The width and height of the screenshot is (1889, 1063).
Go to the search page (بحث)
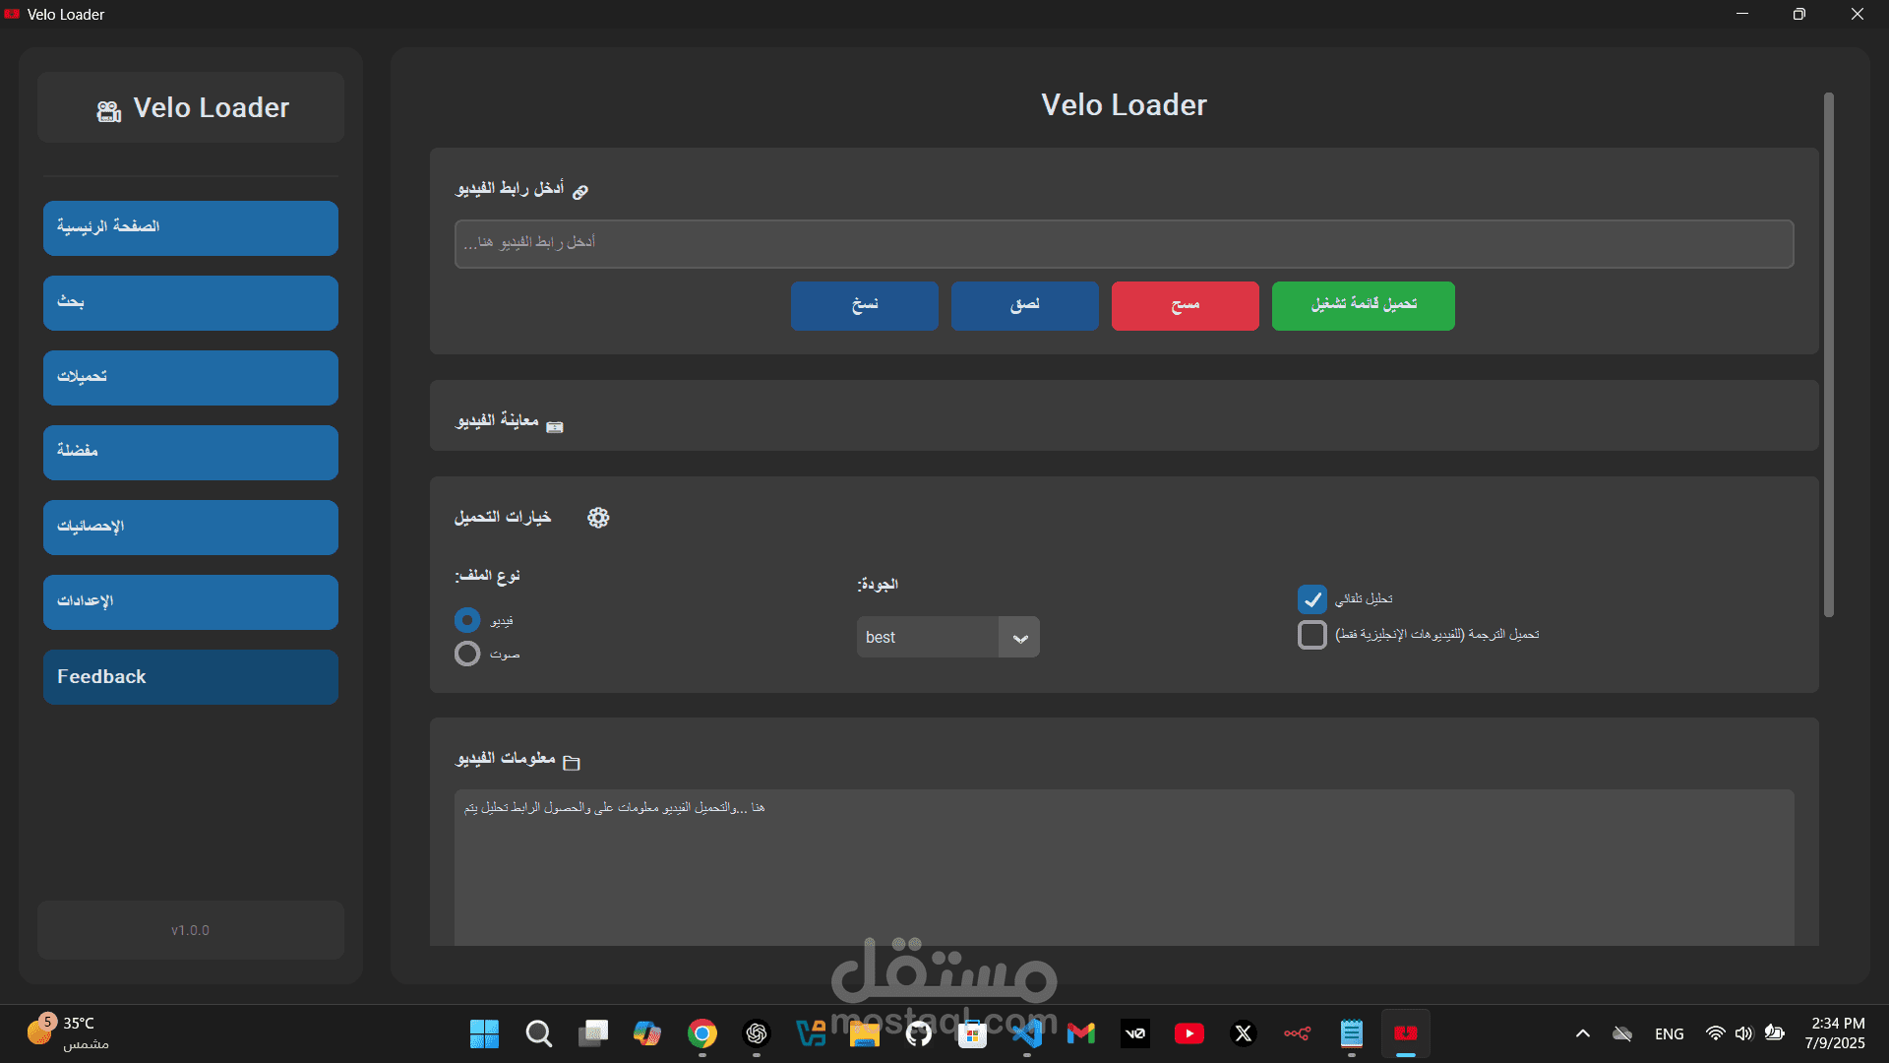tap(191, 303)
